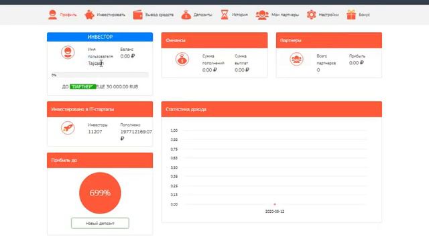Click the Новый депозит button
The width and height of the screenshot is (429, 241).
point(100,223)
